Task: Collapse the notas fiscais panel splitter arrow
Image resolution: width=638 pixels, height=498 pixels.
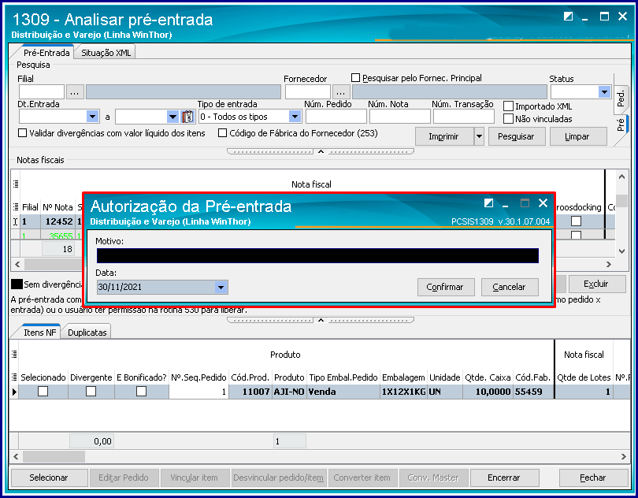Action: coord(321,320)
